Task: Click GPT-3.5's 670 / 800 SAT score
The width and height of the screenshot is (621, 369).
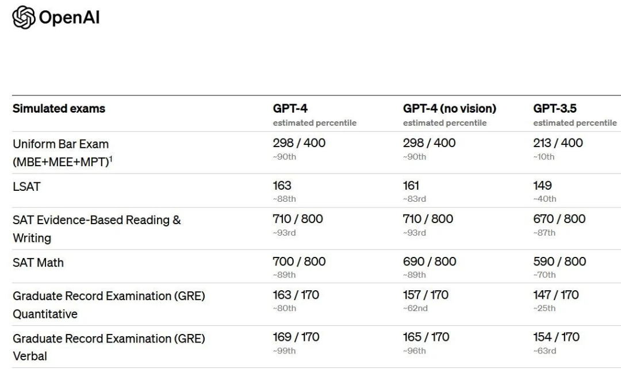Action: [559, 219]
